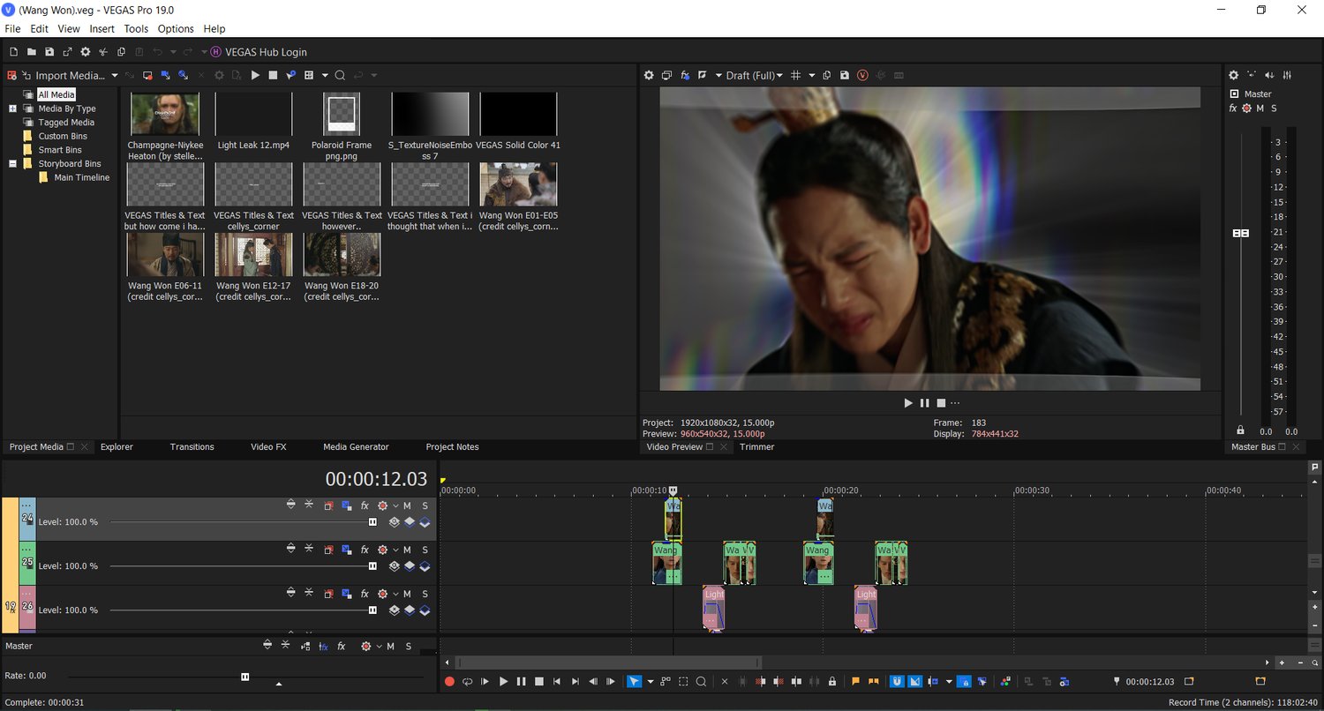This screenshot has width=1324, height=711.
Task: Open Track FX on track 25
Action: [x=365, y=550]
